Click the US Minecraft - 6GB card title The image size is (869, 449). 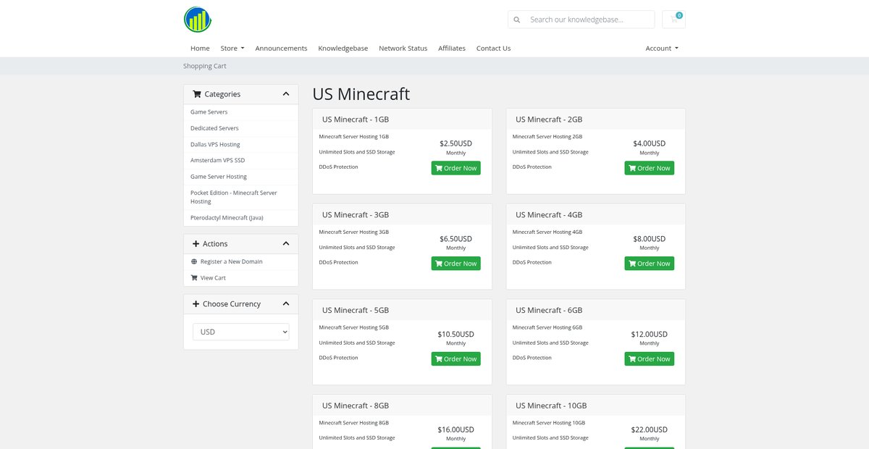tap(549, 311)
